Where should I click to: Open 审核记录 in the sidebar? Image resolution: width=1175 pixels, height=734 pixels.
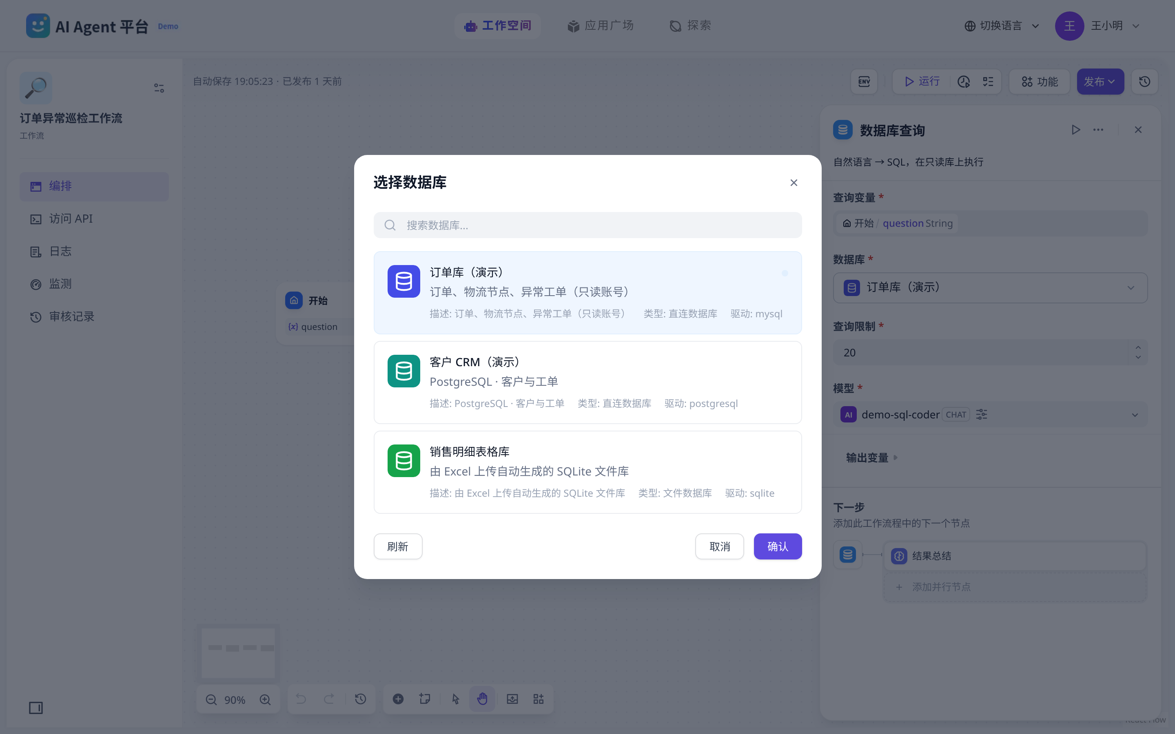[x=94, y=316]
